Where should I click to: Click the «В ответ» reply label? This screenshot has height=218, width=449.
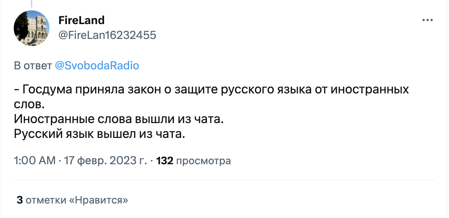point(33,66)
